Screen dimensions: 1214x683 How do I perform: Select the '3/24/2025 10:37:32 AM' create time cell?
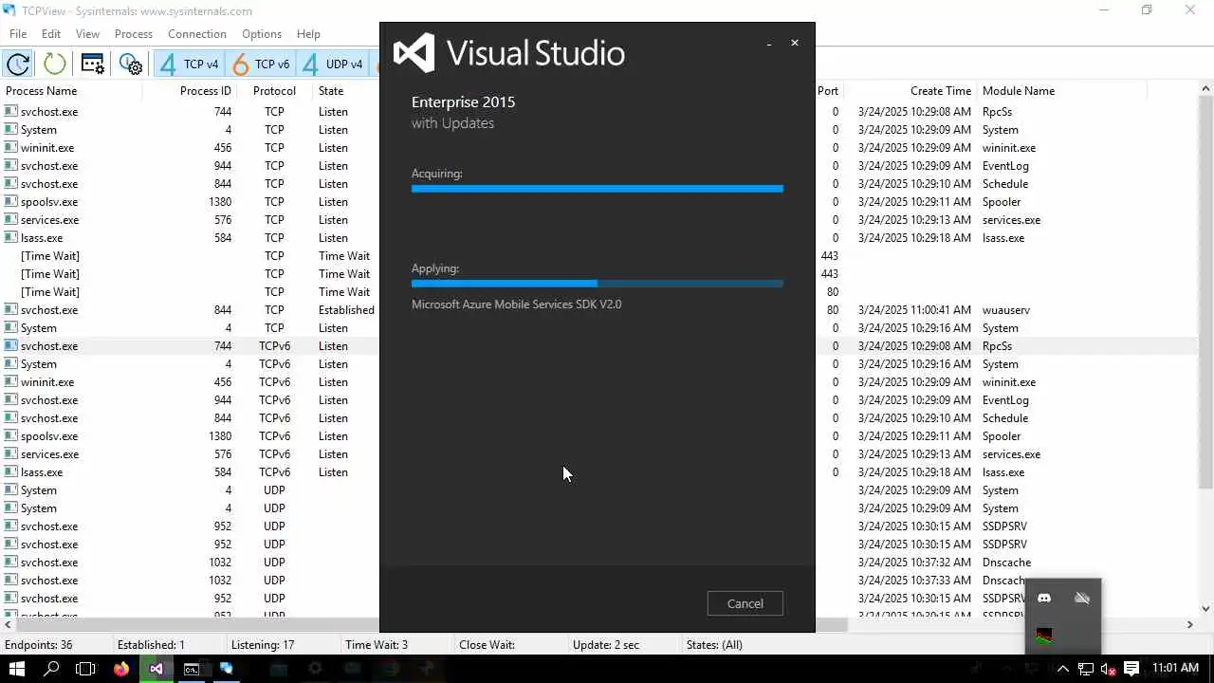[x=914, y=563]
